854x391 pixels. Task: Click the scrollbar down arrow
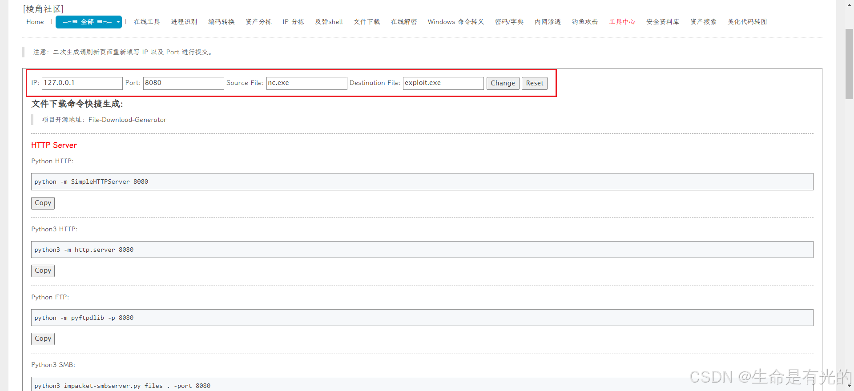click(849, 386)
